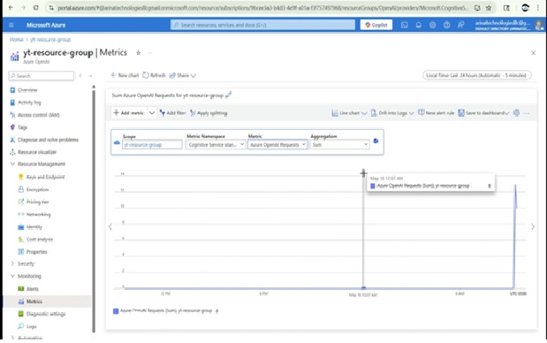
Task: Open the Aggregation dropdown Sum
Action: click(340, 144)
